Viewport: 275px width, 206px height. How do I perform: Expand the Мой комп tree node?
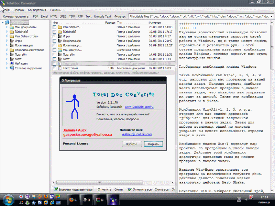7,64
